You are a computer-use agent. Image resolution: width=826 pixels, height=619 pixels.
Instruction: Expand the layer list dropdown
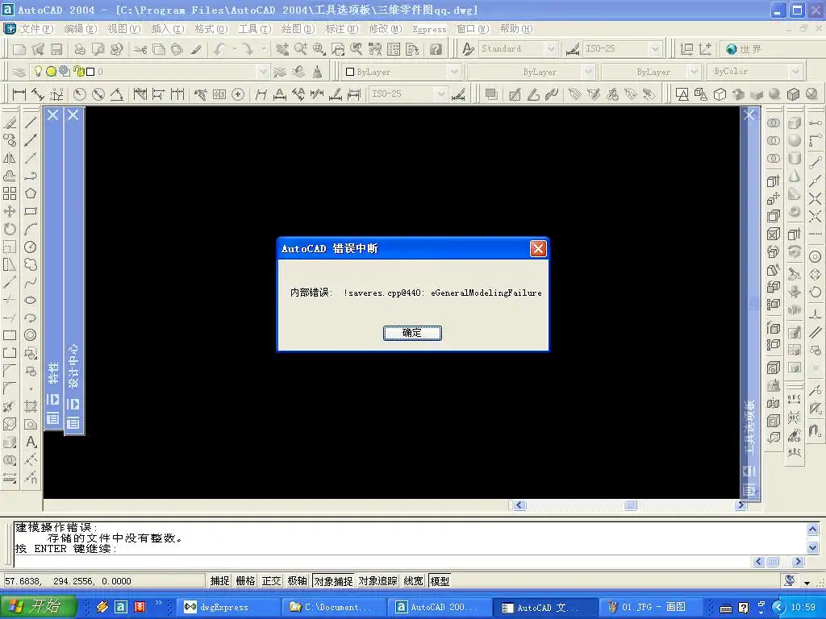tap(264, 72)
